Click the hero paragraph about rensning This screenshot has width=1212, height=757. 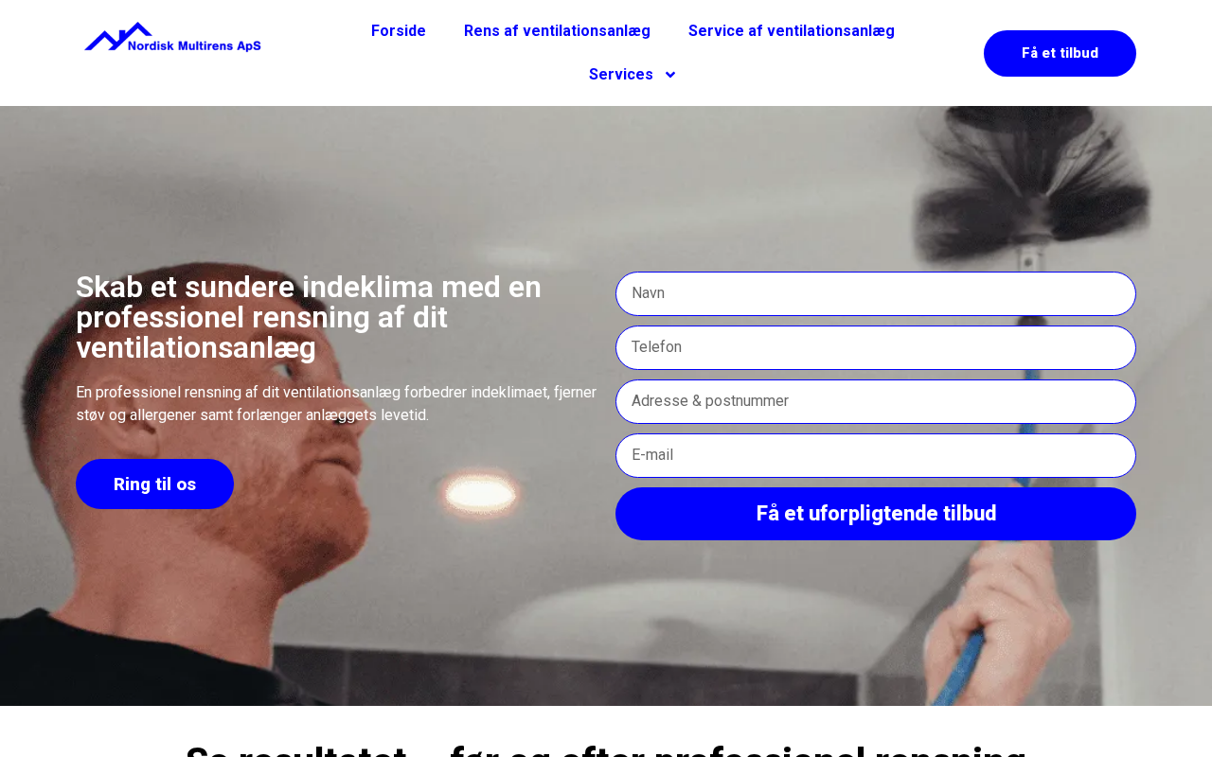point(336,403)
